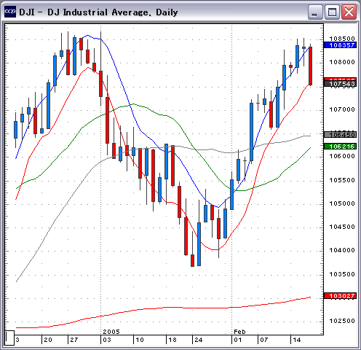This screenshot has height=350, width=361.
Task: Click the tall blue candlestick after Feb 01
Action: pyautogui.click(x=251, y=132)
